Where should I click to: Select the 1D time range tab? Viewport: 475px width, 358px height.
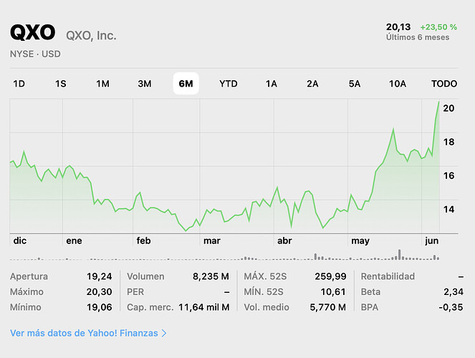coord(19,84)
